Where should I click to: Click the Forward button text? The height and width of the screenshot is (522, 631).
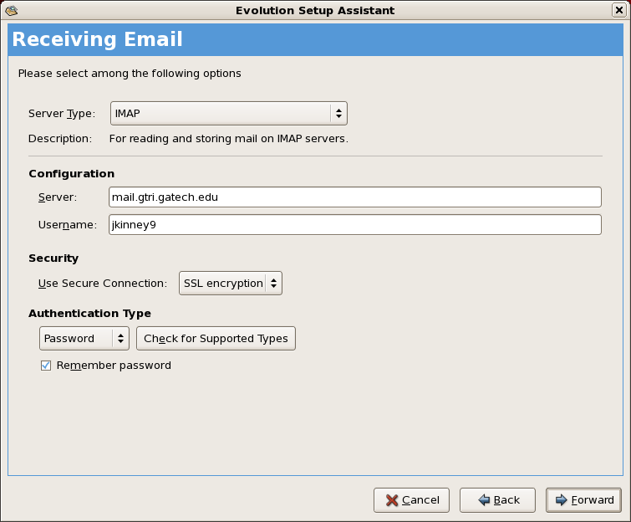click(x=593, y=500)
